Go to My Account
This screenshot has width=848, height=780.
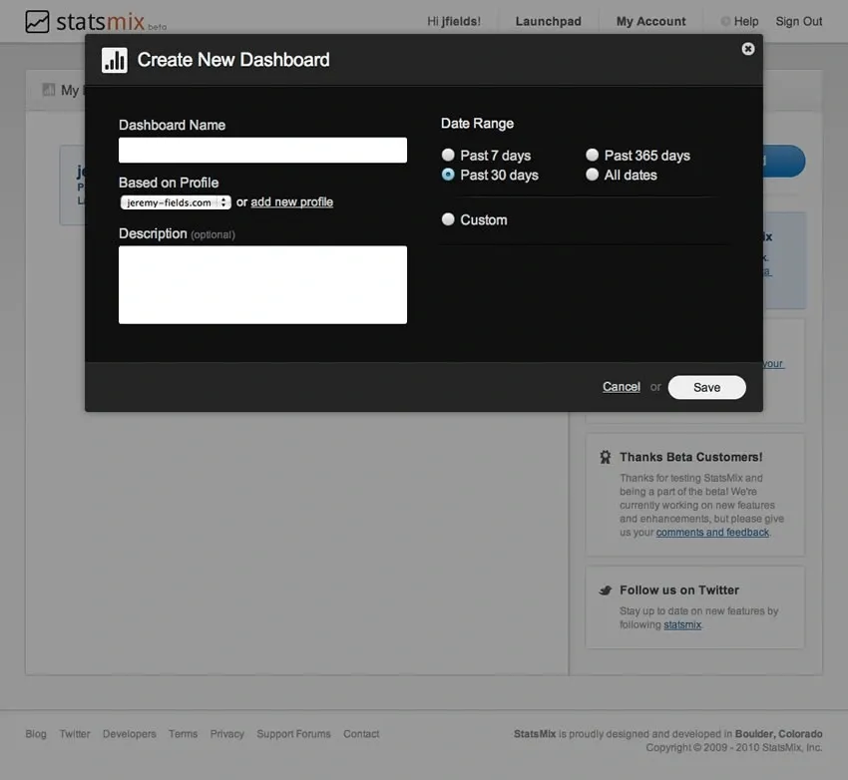point(650,21)
